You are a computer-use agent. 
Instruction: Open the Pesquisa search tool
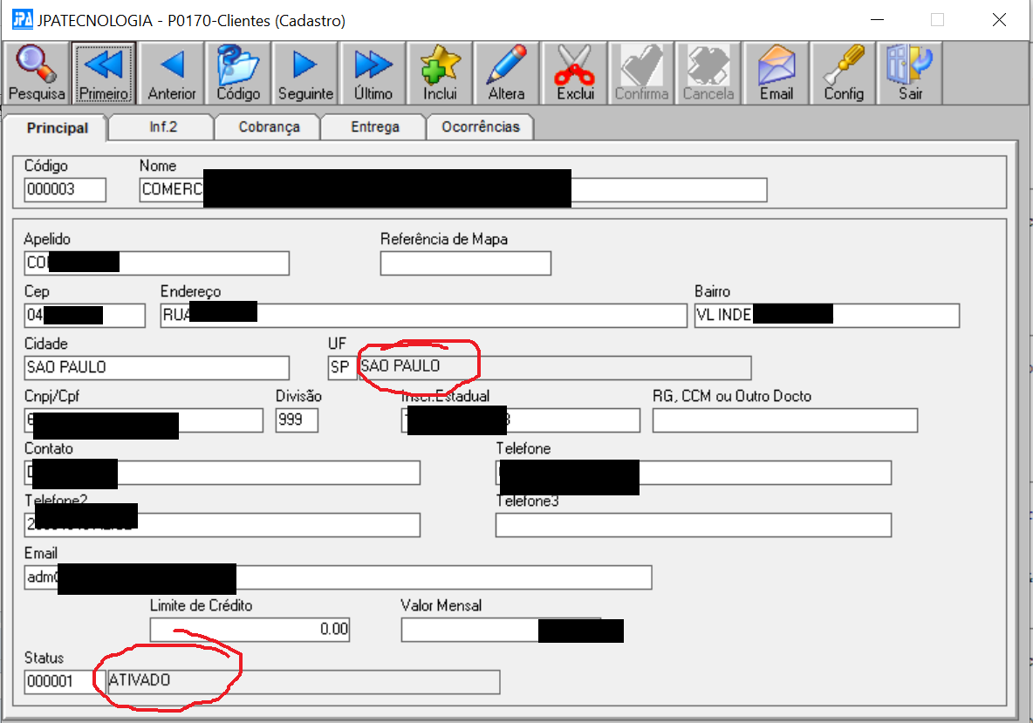[x=37, y=72]
